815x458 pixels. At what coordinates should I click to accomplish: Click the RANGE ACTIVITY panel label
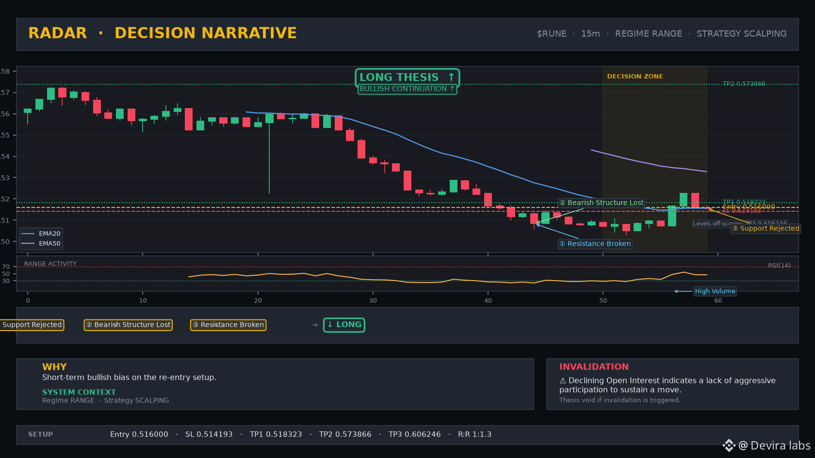tap(50, 264)
